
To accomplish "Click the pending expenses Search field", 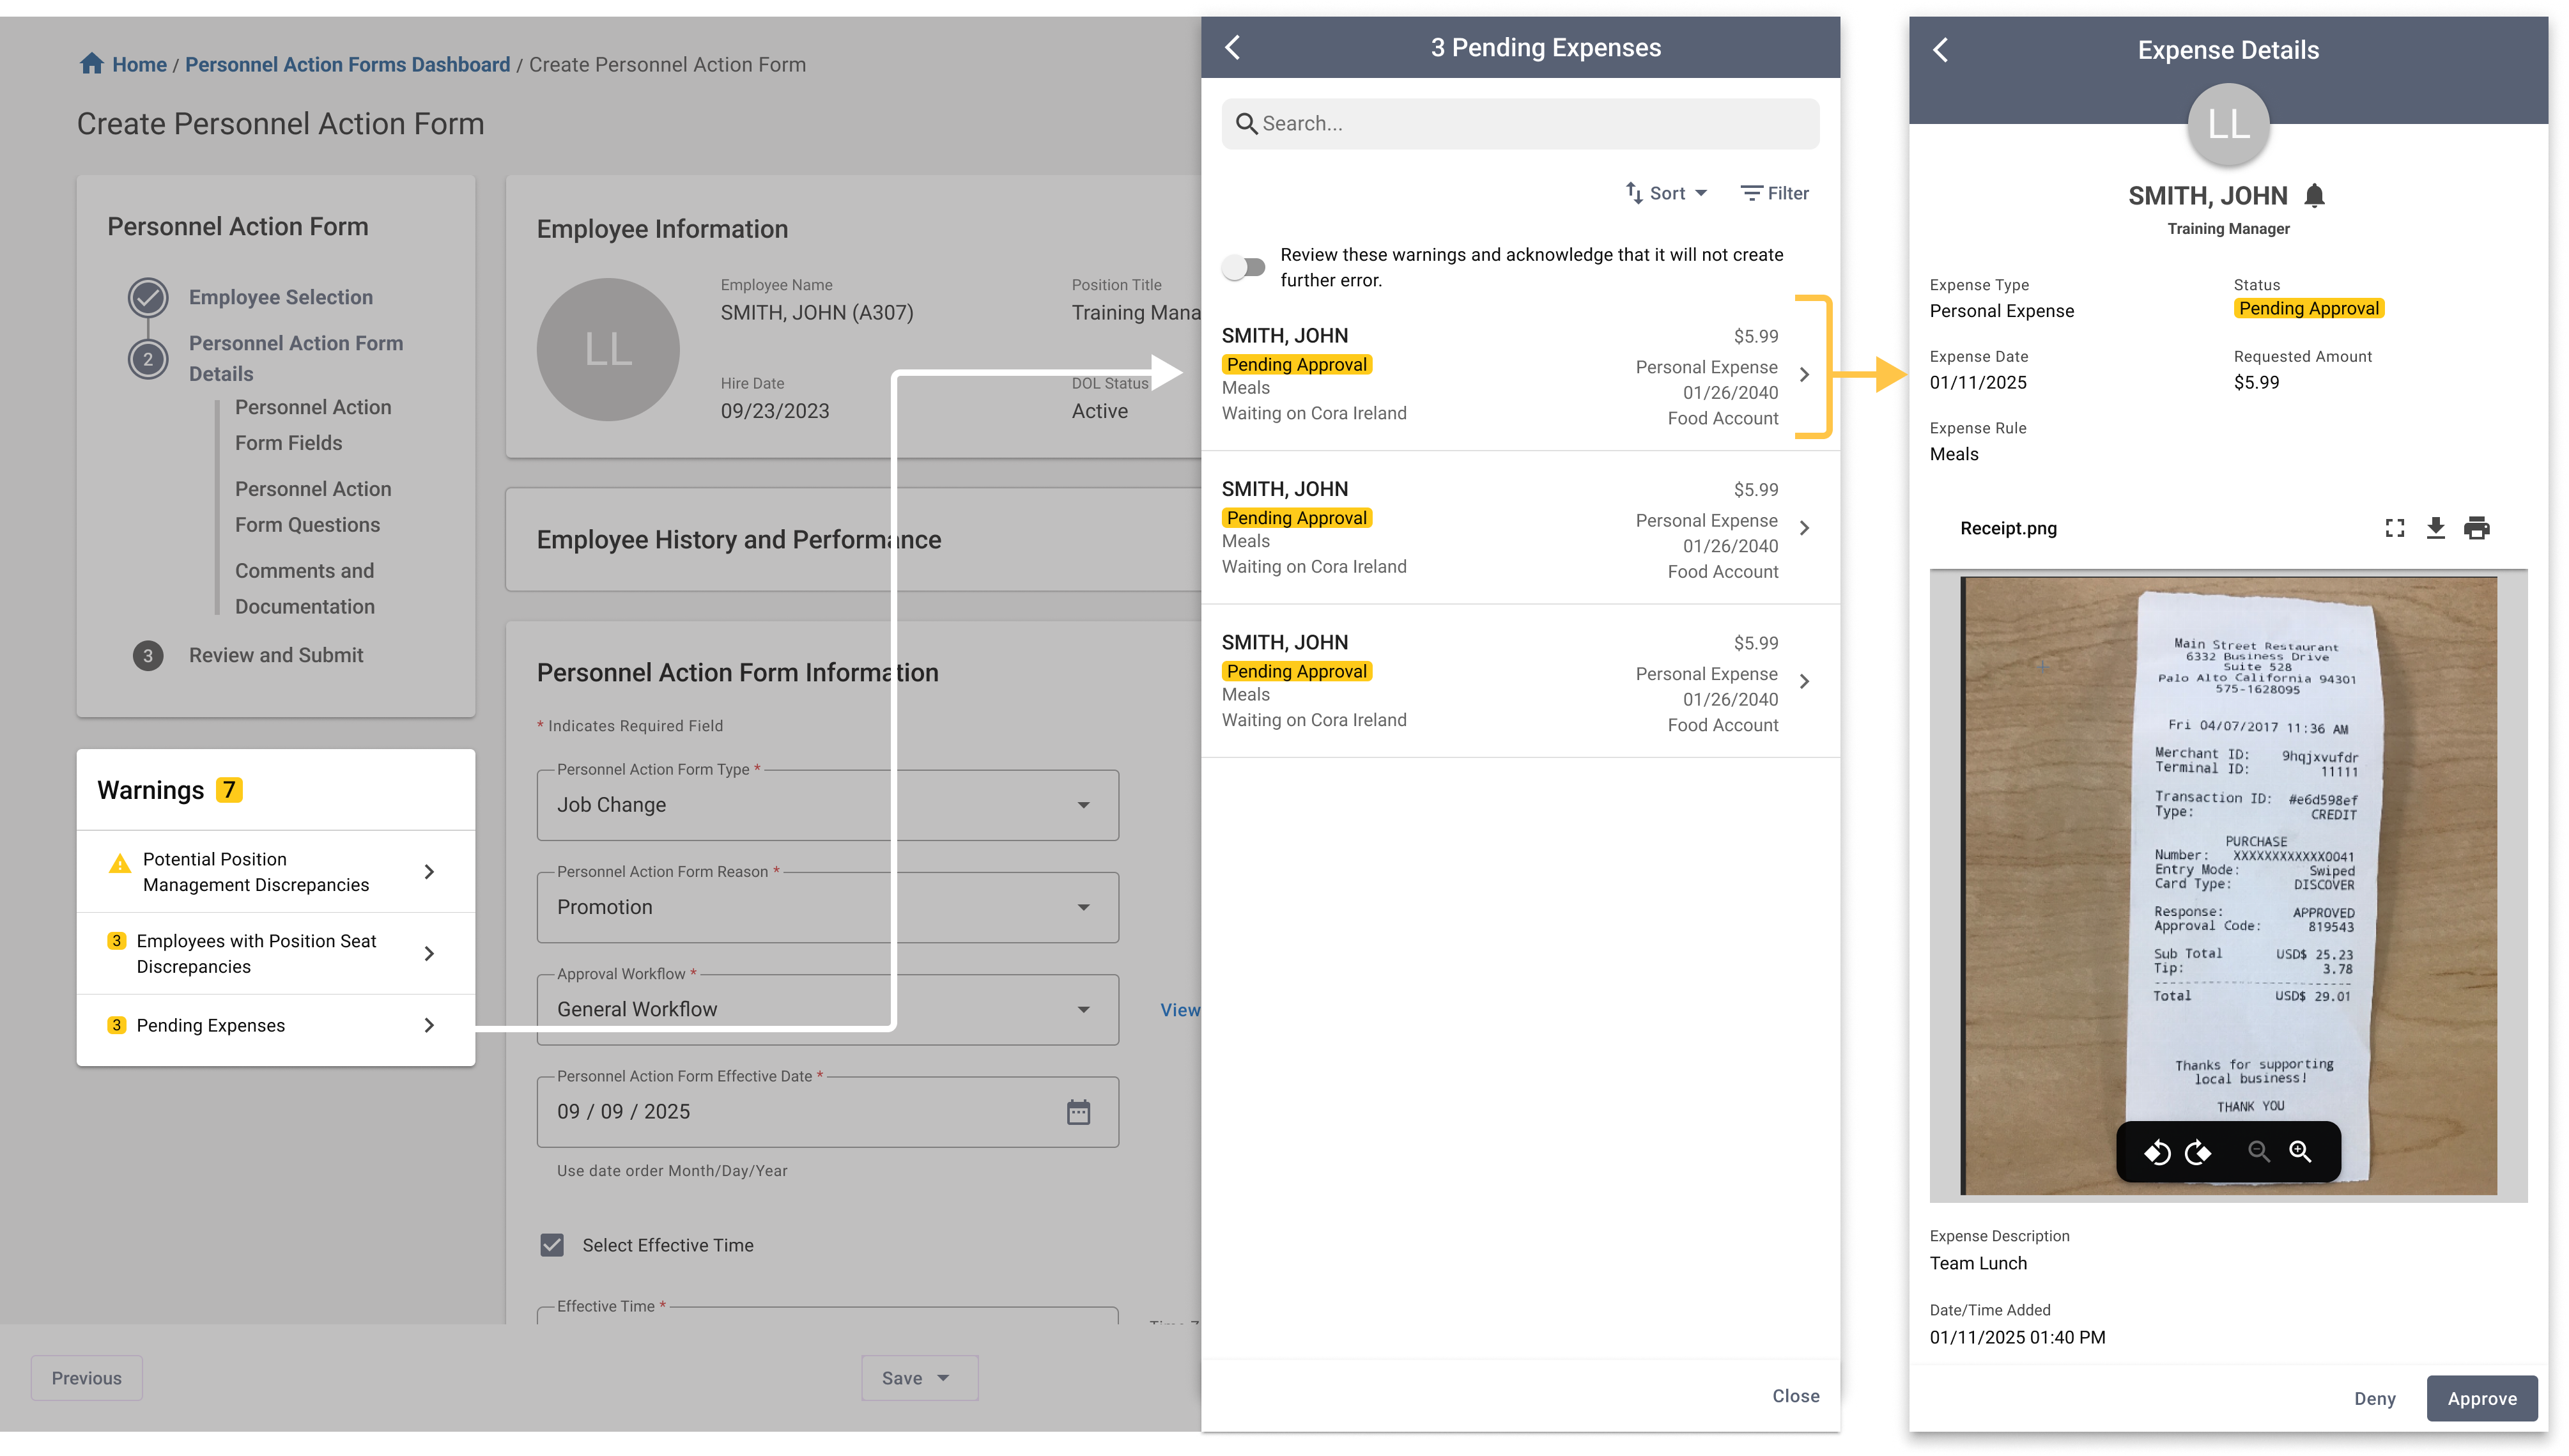I will click(1520, 124).
